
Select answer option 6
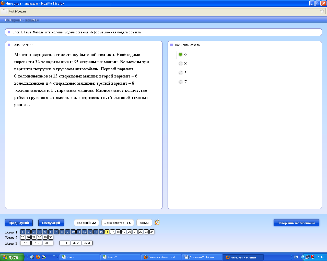[x=181, y=55]
